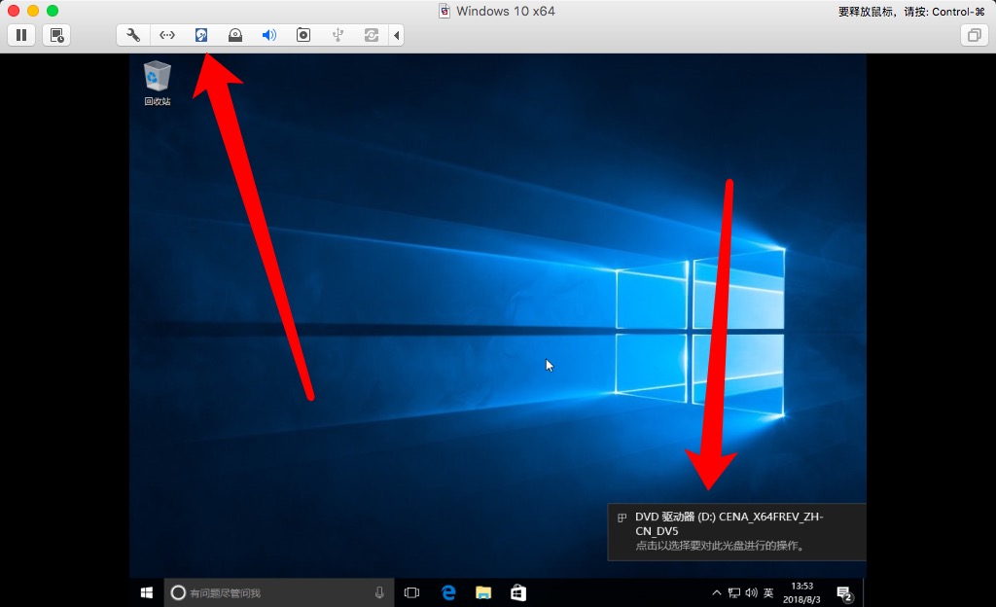Viewport: 996px width, 607px height.
Task: Click the network tray icon
Action: [734, 592]
